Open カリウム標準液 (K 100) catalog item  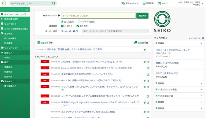pyautogui.click(x=167, y=73)
